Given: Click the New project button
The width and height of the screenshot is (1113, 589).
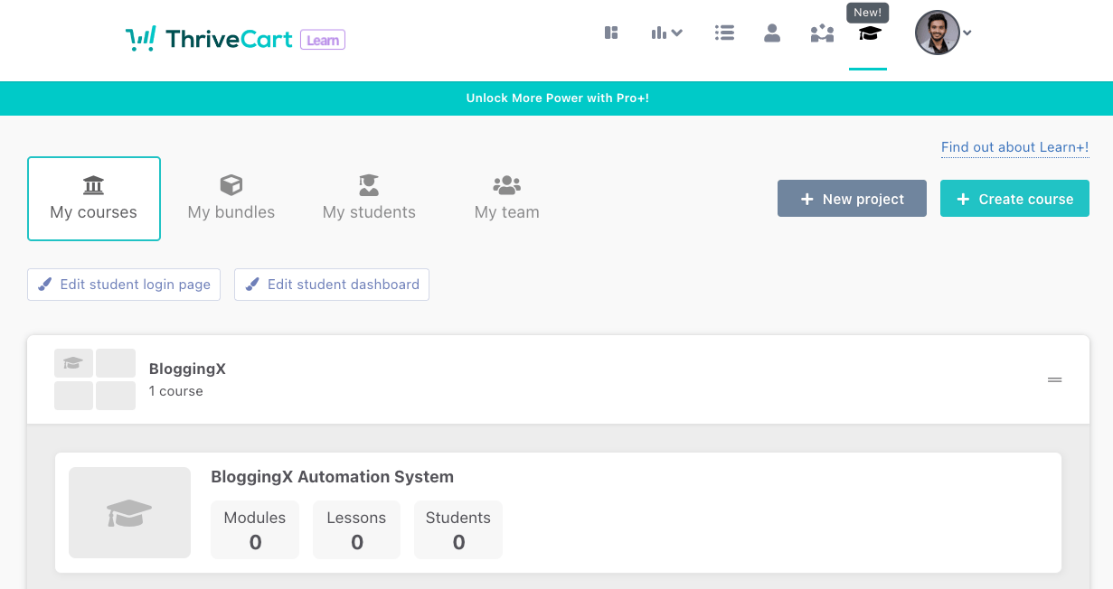Looking at the screenshot, I should point(852,199).
